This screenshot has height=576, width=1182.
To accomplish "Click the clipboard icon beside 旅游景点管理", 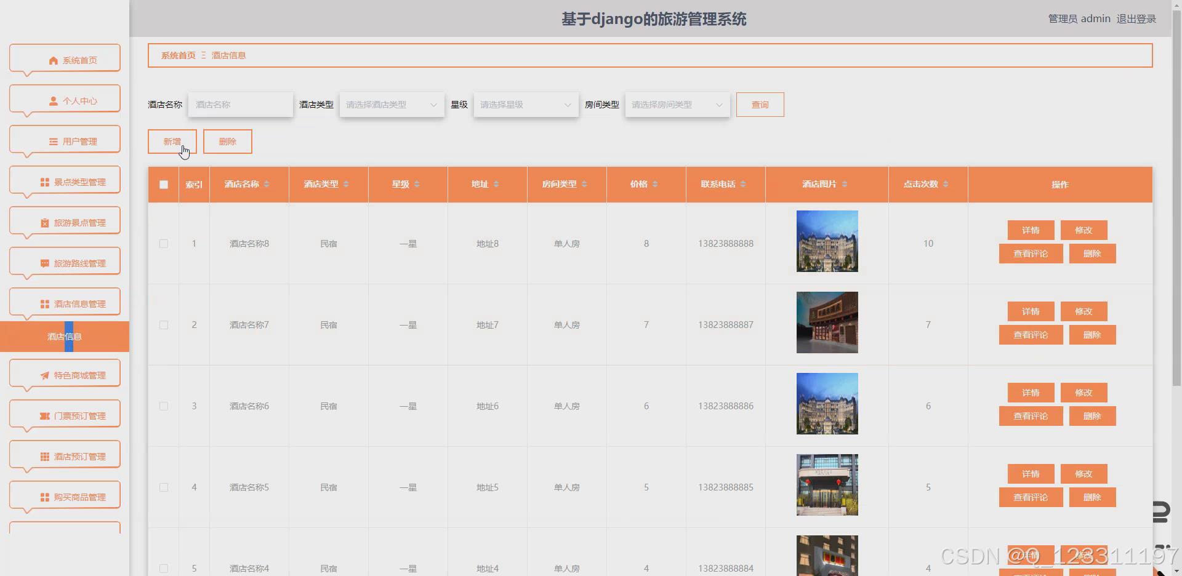I will click(x=45, y=223).
